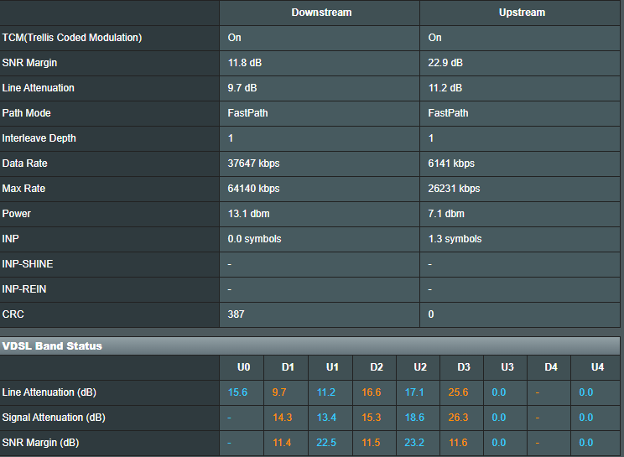Click the U0 band column header

242,367
